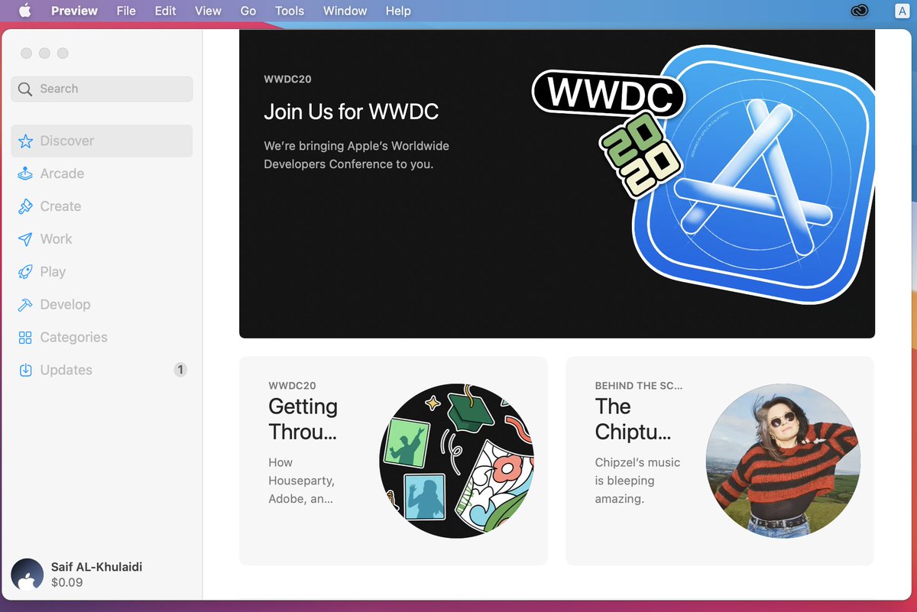Click the Chipzel's music is bleeping text
Screen dimensions: 917x612
[x=637, y=481]
